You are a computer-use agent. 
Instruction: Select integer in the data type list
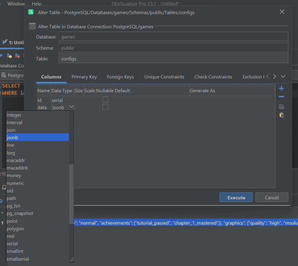point(38,115)
